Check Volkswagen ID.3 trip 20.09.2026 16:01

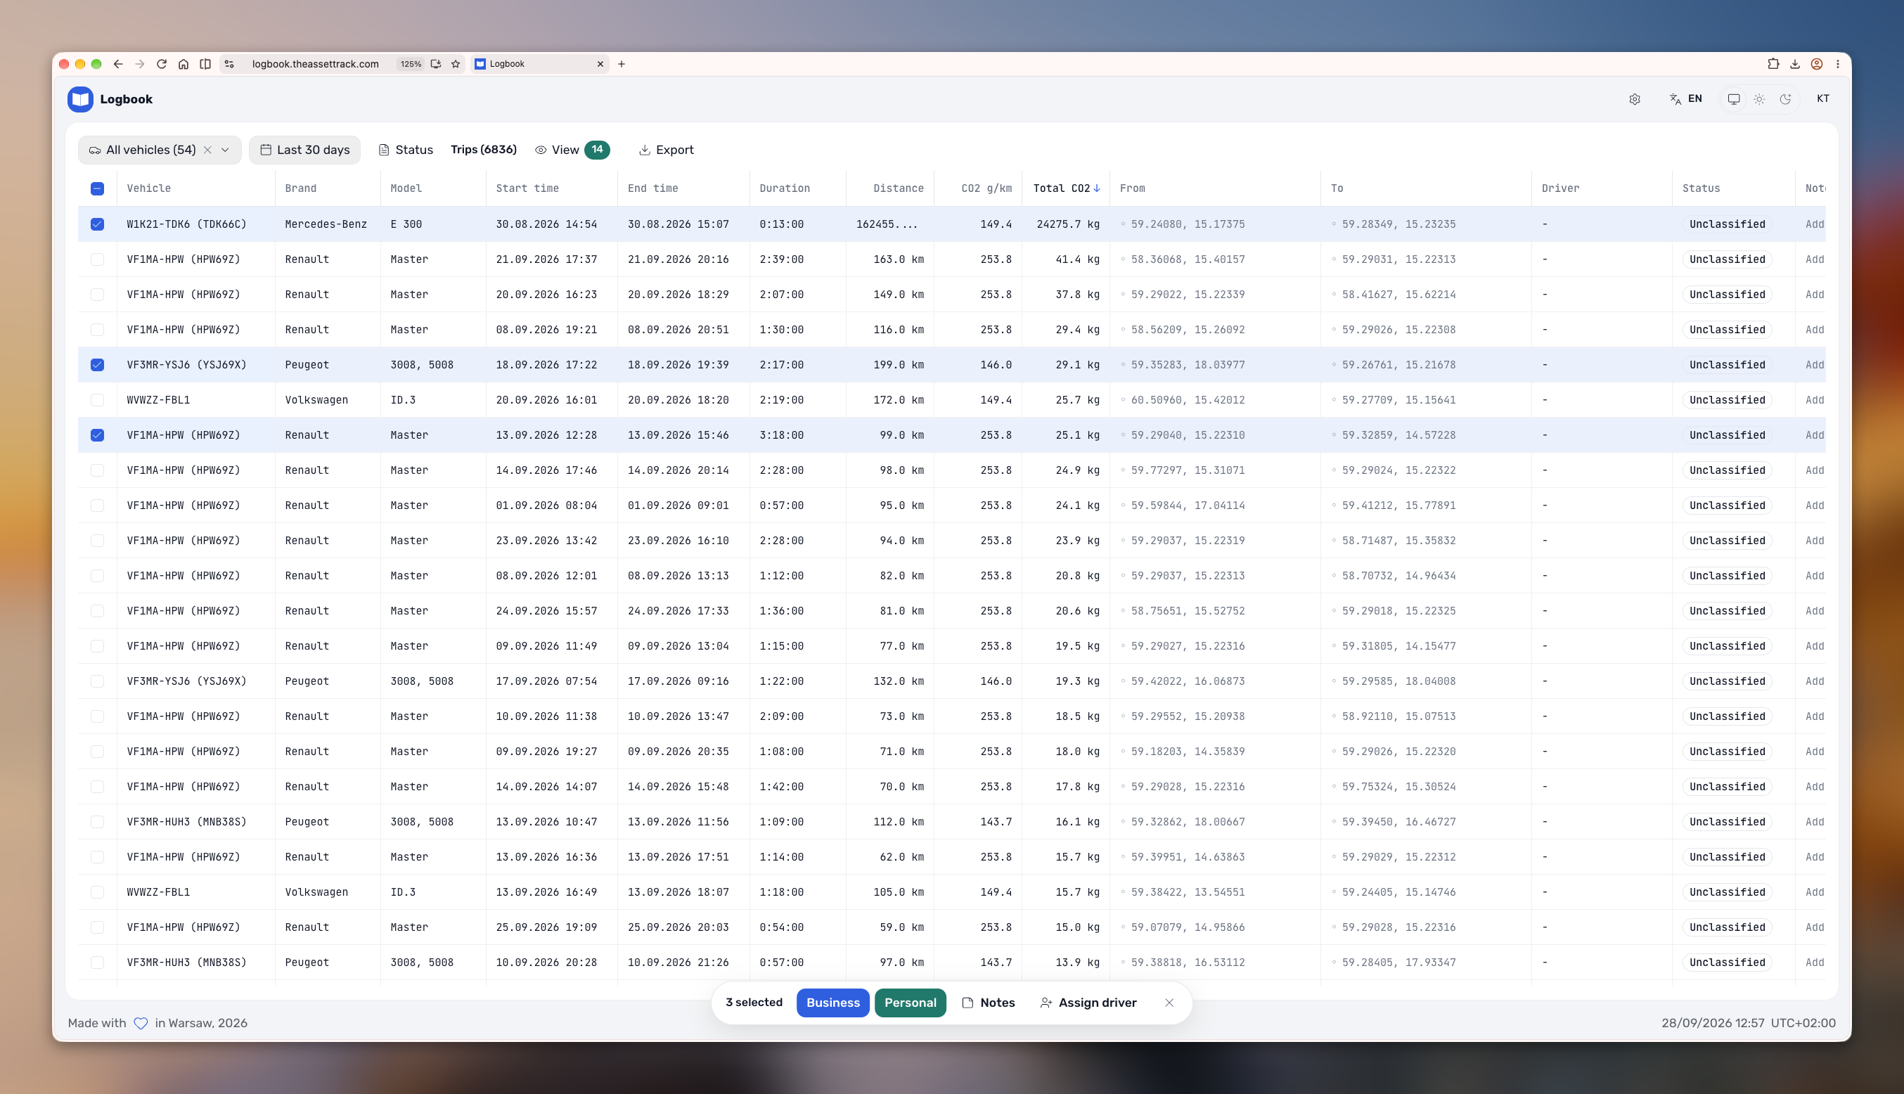pyautogui.click(x=98, y=400)
